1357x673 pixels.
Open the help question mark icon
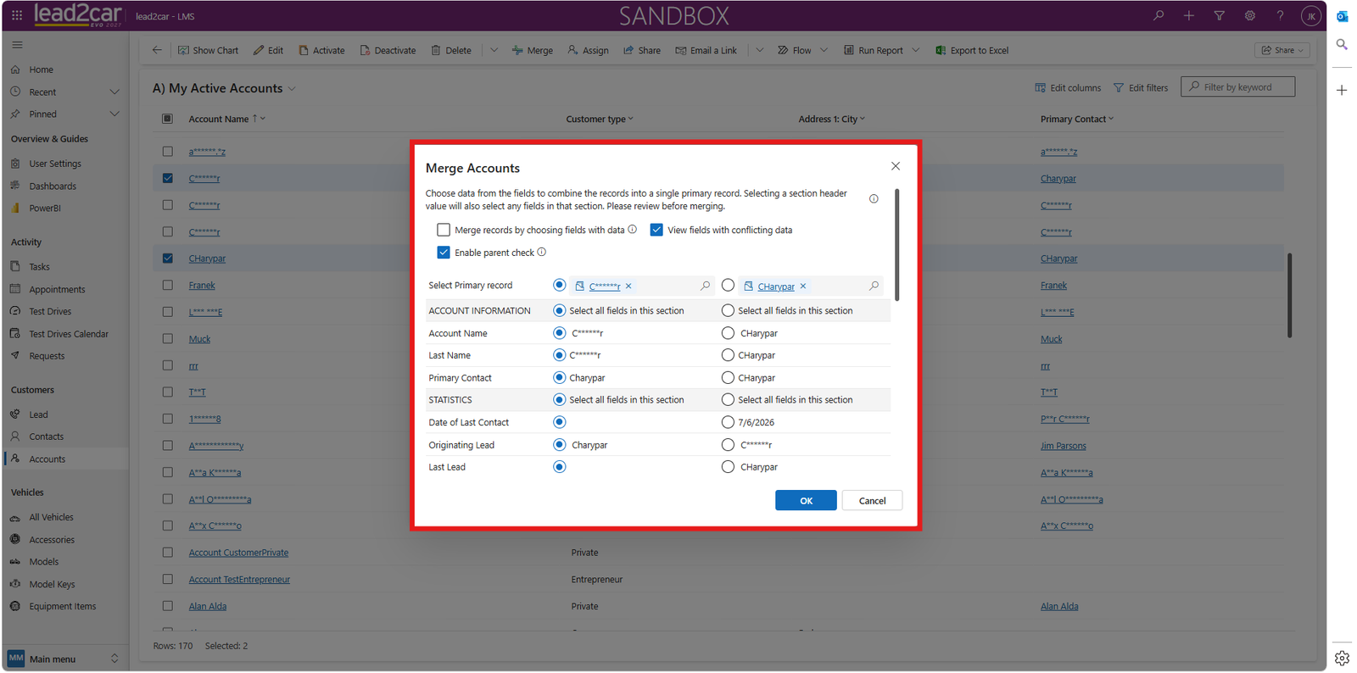click(1281, 15)
